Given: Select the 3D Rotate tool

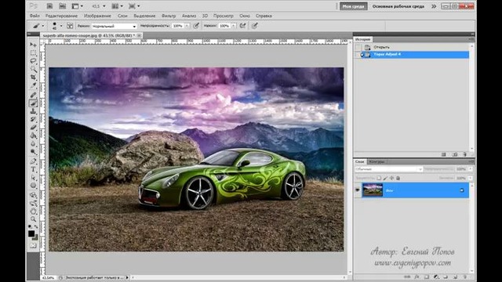Looking at the screenshot, I should [33, 195].
